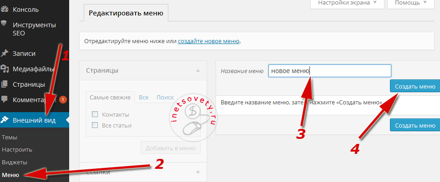This screenshot has height=182, width=440.
Task: Click the comments count badge
Action: click(63, 99)
